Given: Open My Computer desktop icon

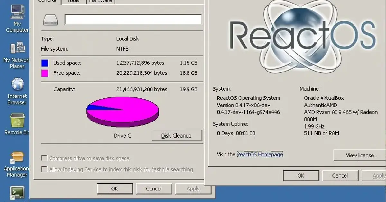Looking at the screenshot, I should (17, 19).
